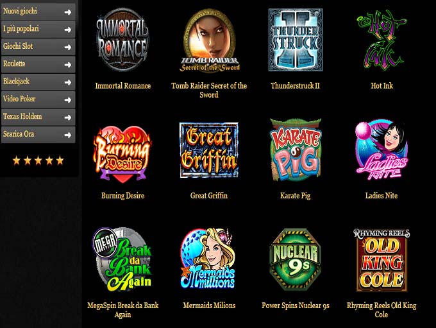Select the Ladies Nite game icon
436x328 pixels.
pyautogui.click(x=382, y=150)
